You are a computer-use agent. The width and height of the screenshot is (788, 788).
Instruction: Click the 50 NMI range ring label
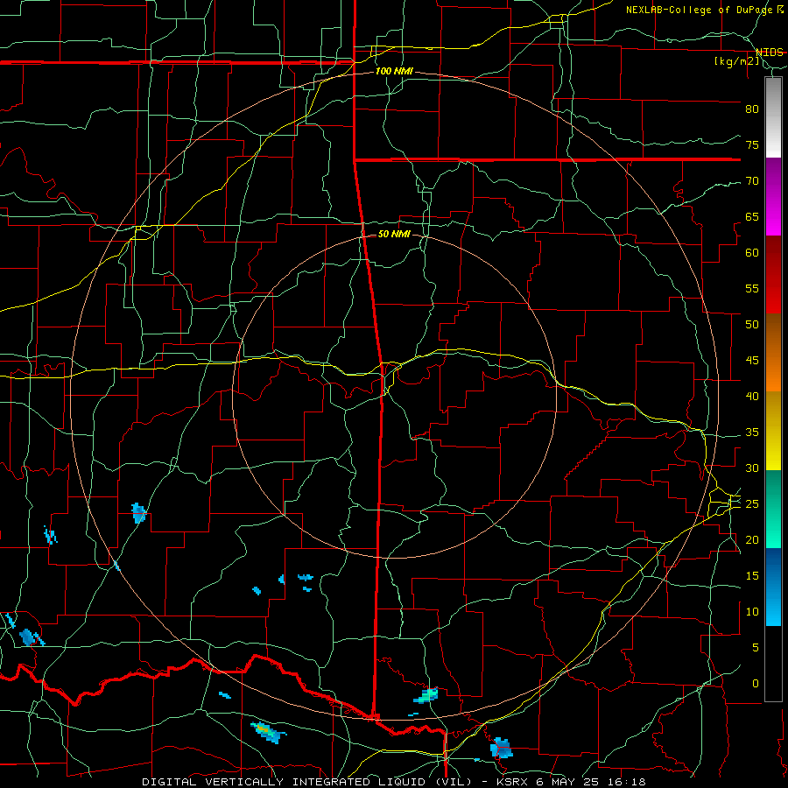click(x=394, y=234)
